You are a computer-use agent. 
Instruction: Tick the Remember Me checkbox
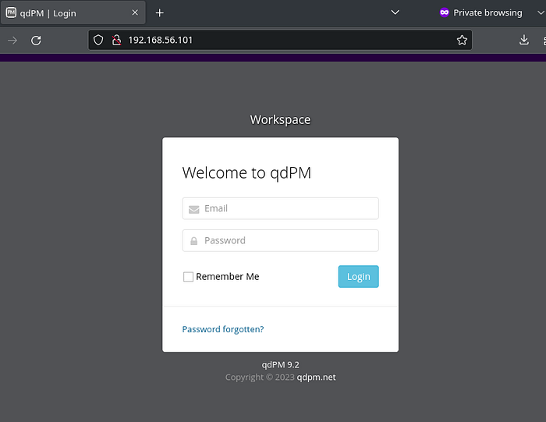(188, 277)
